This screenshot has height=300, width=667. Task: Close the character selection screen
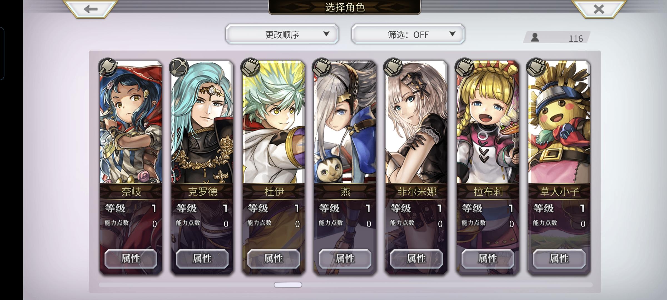coord(599,9)
